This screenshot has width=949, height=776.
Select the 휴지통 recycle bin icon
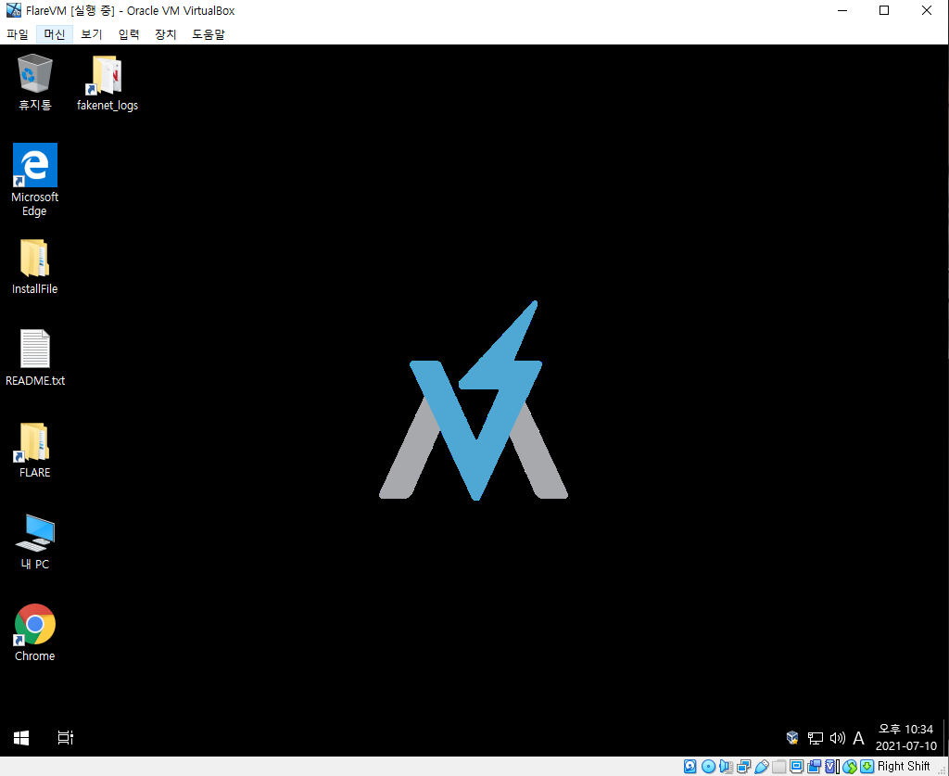click(x=34, y=83)
